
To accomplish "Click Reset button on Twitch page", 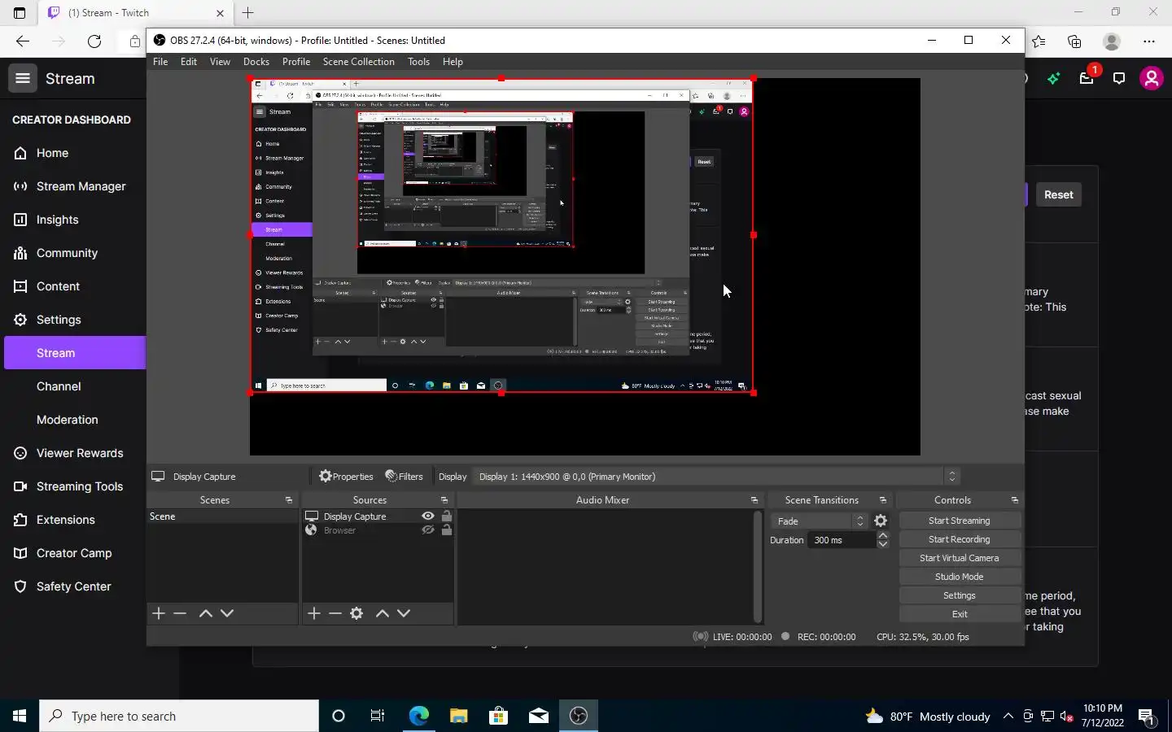I will click(x=1059, y=194).
